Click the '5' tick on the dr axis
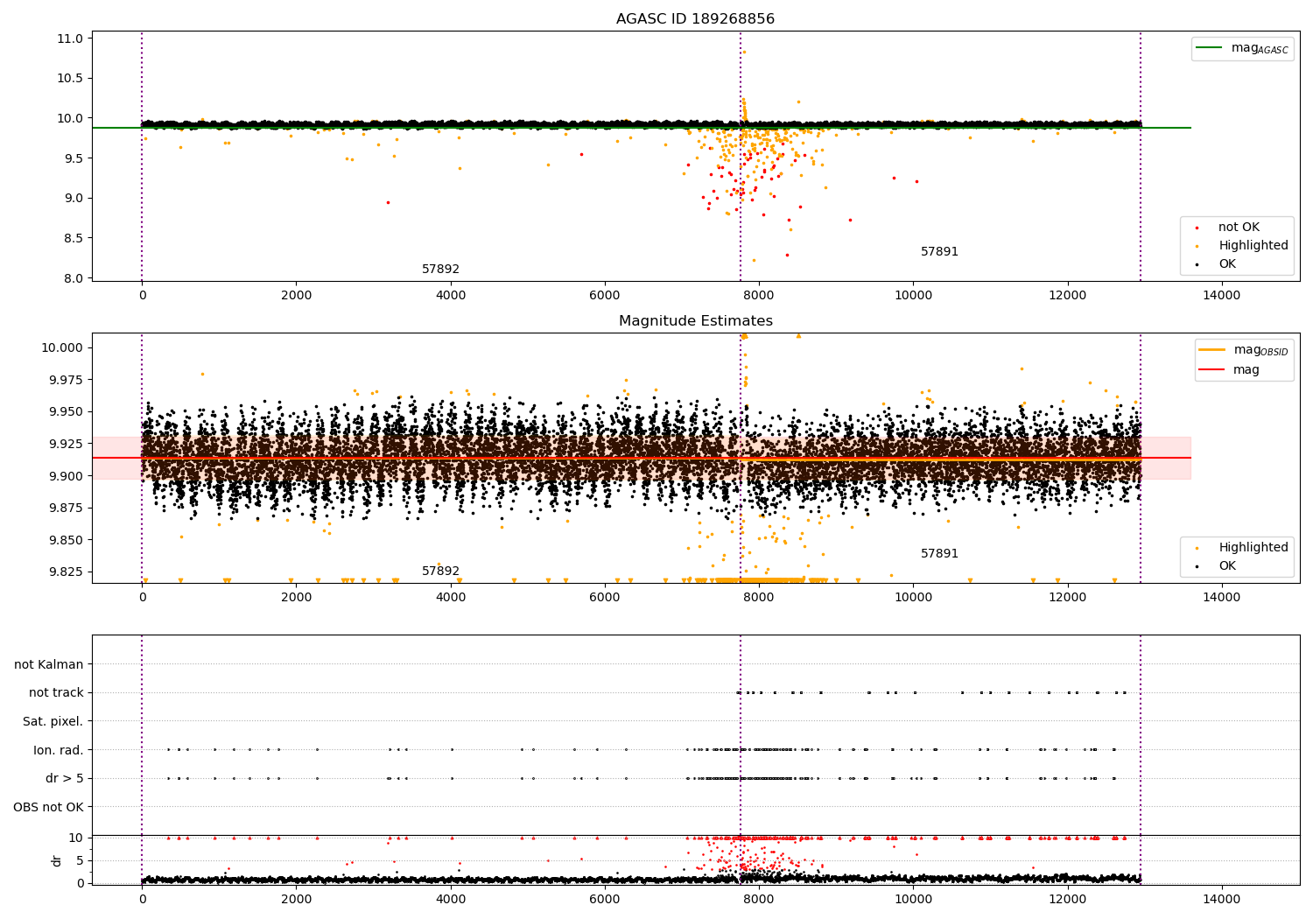Viewport: 1313px width, 919px height. coord(80,860)
